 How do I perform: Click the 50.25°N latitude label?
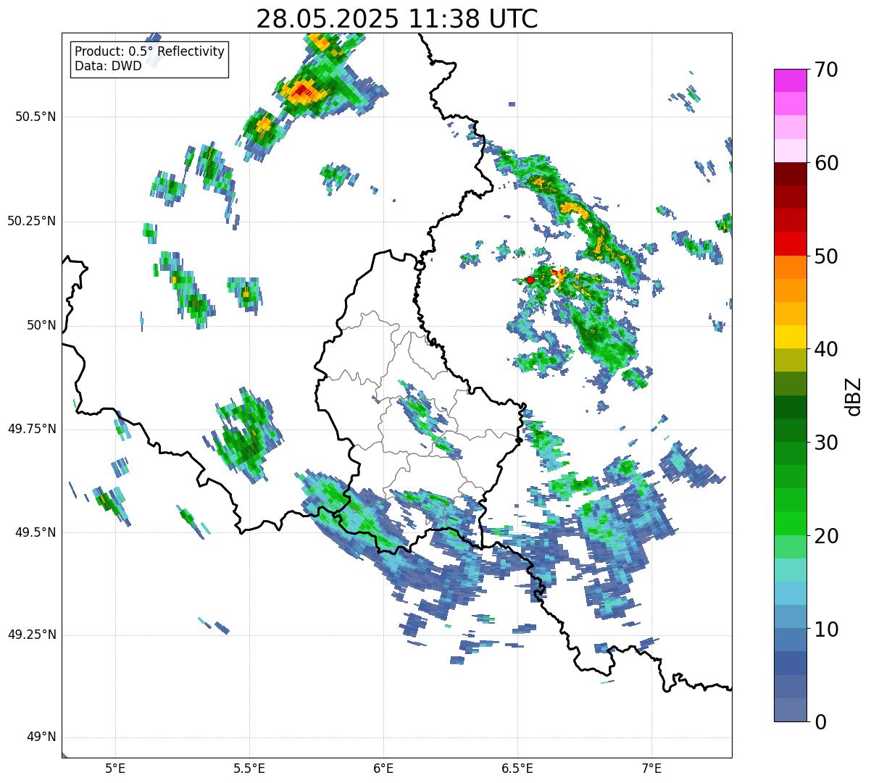click(32, 221)
